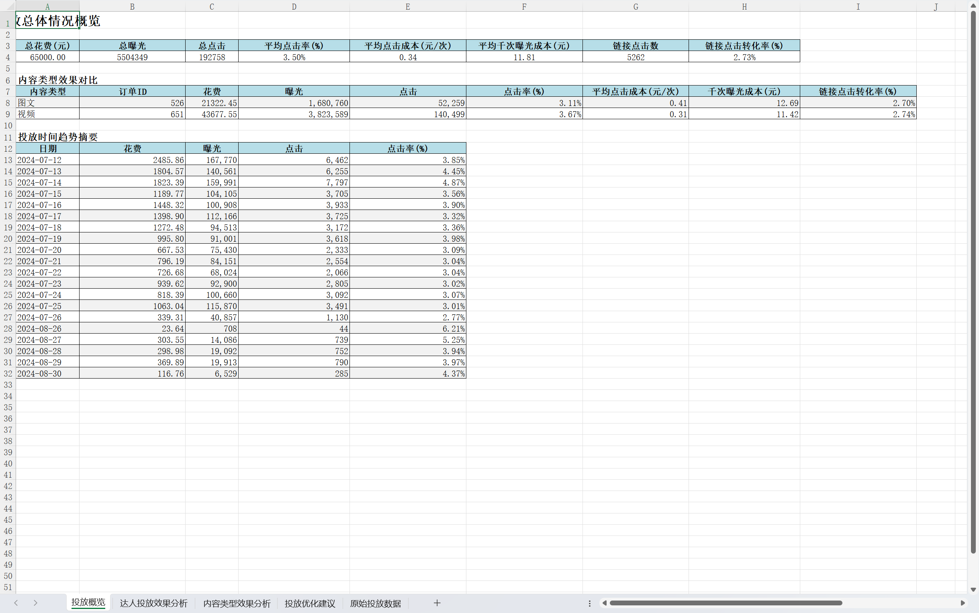979x613 pixels.
Task: Click the previous sheet navigation arrow
Action: [16, 603]
